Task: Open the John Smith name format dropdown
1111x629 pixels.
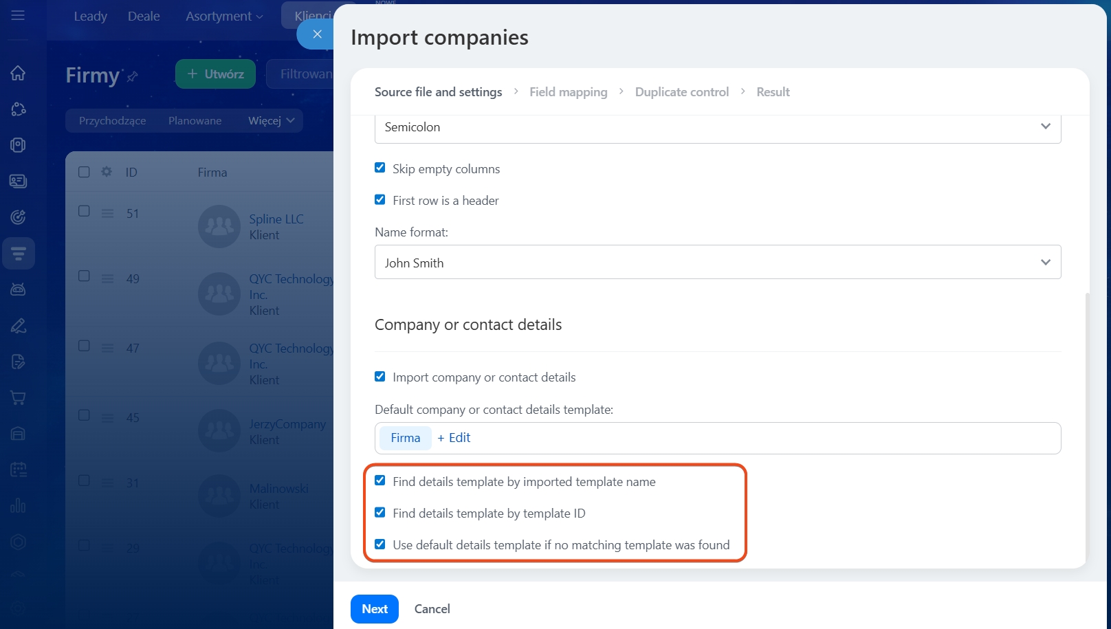Action: pyautogui.click(x=717, y=263)
